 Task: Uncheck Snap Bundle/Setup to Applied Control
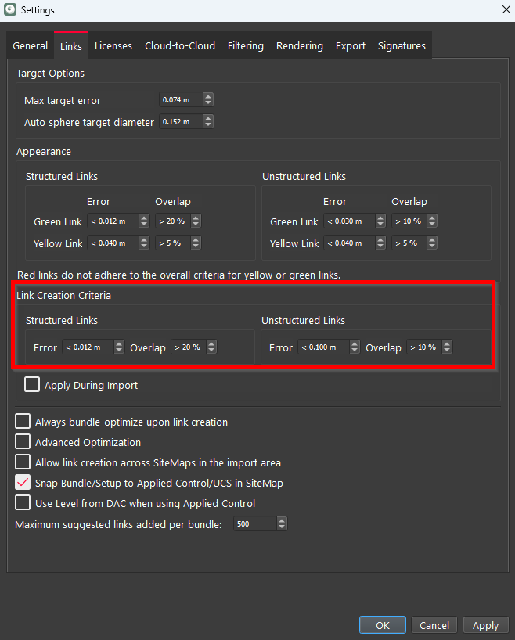click(x=23, y=483)
